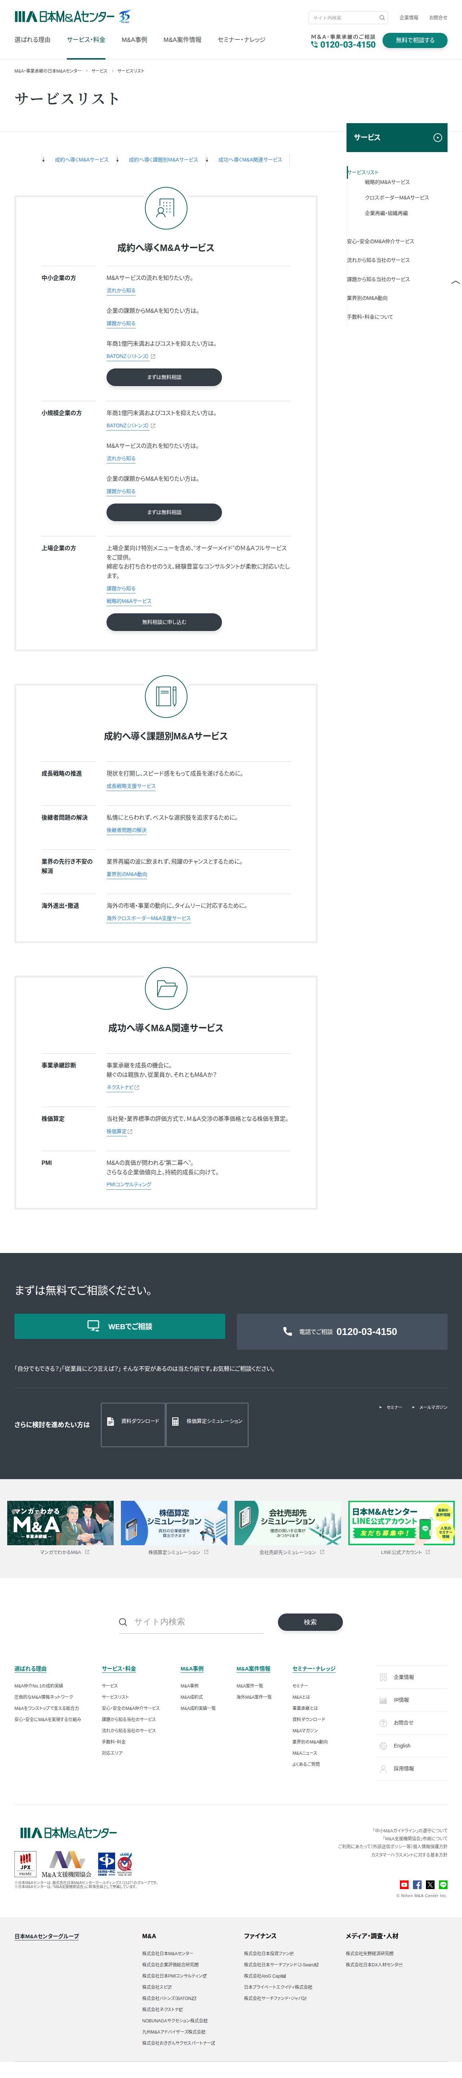Jump to 成約へ導くM&Aサービス anchor
Screen dimensions: 462x2078
click(82, 160)
